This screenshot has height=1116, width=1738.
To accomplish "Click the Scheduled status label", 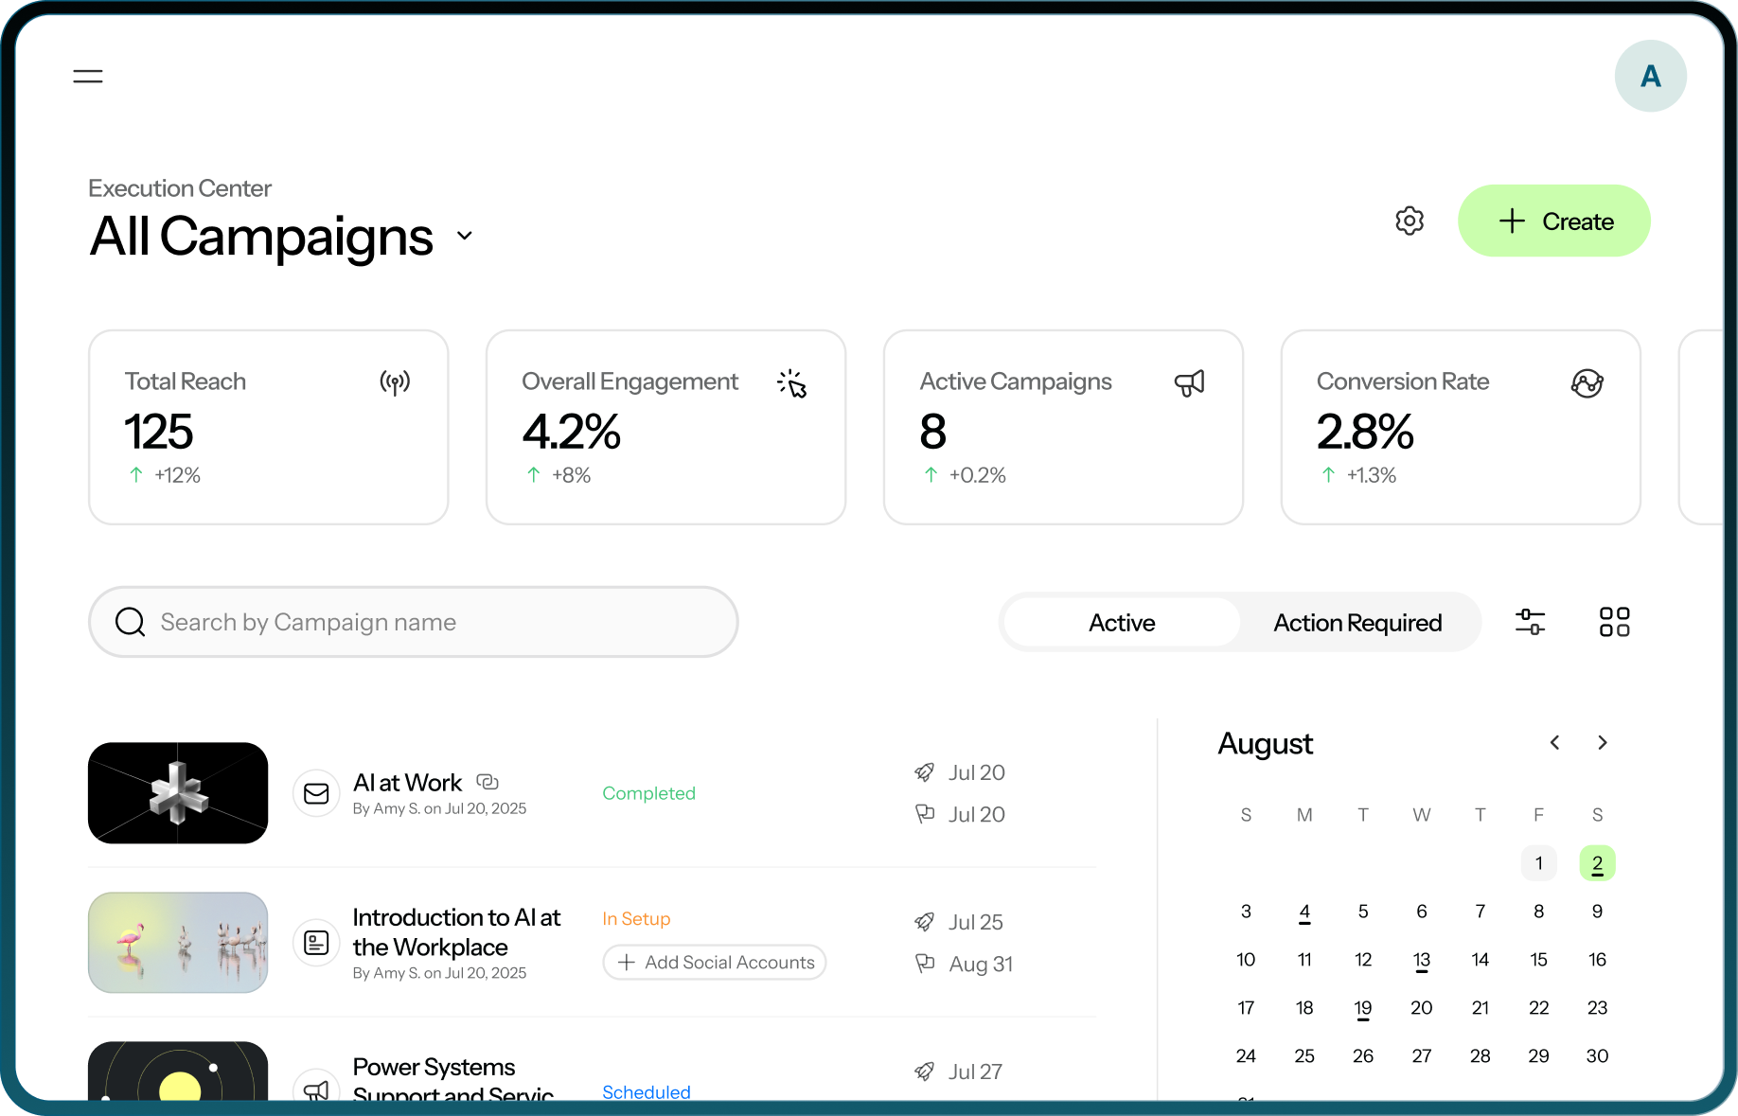I will [647, 1091].
